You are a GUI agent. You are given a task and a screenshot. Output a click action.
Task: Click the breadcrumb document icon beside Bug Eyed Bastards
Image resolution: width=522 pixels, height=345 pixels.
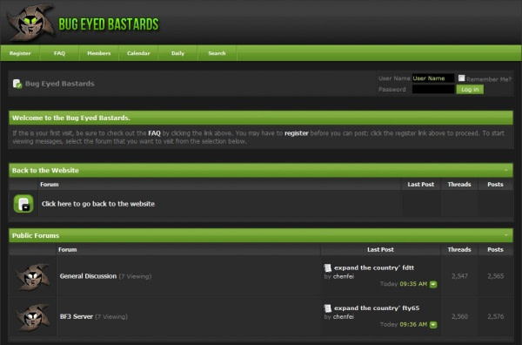click(x=17, y=84)
